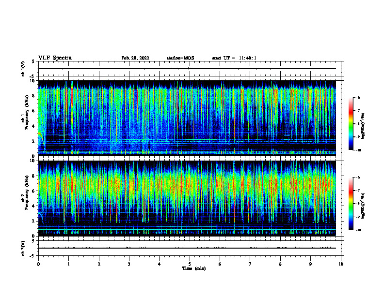Viewport: 384px width, 296px height.
Task: Click the "ch.1(V)" waveform axis label
Action: click(x=23, y=69)
